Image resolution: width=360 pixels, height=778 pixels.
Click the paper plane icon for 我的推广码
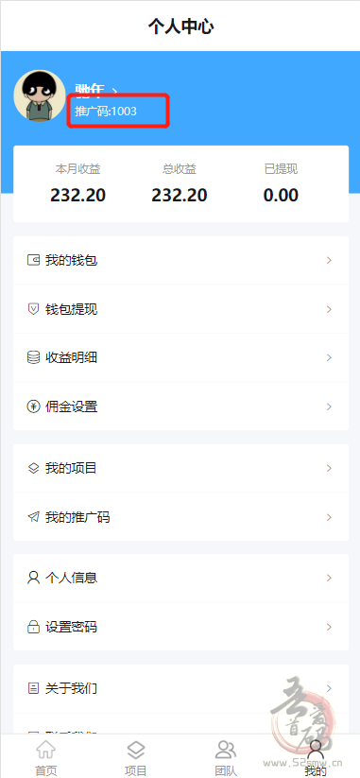point(33,517)
